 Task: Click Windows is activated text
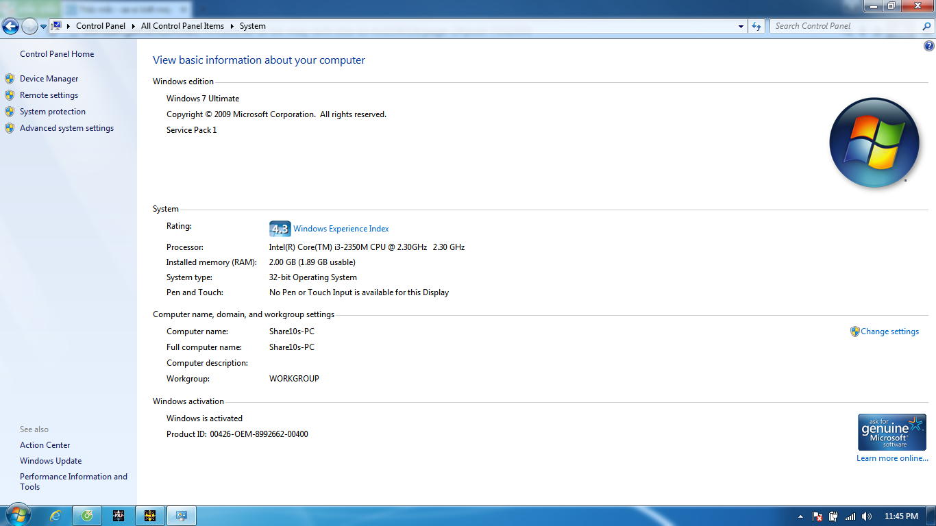click(204, 418)
